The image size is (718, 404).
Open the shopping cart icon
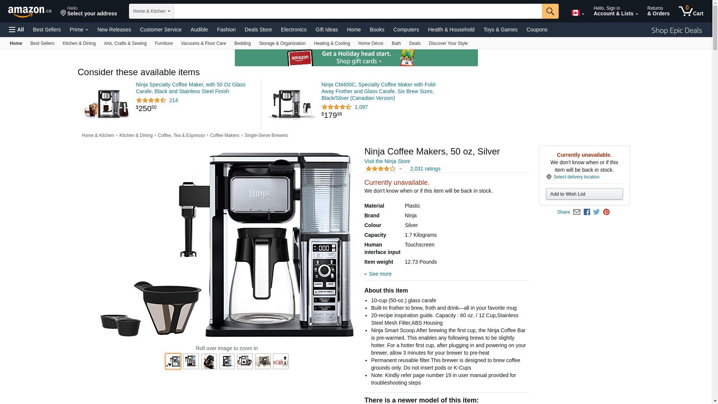pyautogui.click(x=691, y=11)
